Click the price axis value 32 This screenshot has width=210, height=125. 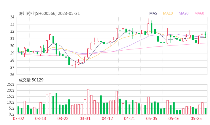tap(12, 32)
